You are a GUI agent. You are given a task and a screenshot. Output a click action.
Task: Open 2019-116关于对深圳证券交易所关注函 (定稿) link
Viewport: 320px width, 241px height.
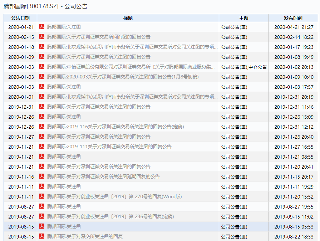(x=115, y=127)
